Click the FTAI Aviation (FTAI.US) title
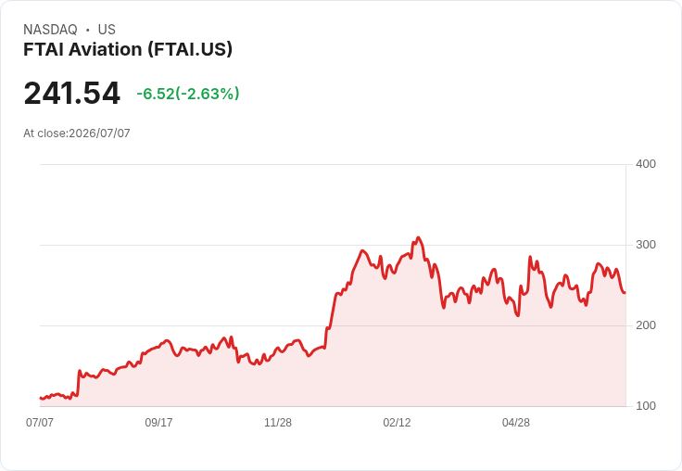 pyautogui.click(x=128, y=49)
